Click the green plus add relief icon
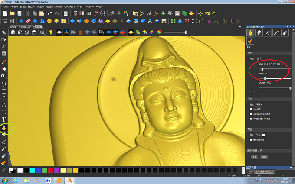The image size is (295, 184). [173, 21]
